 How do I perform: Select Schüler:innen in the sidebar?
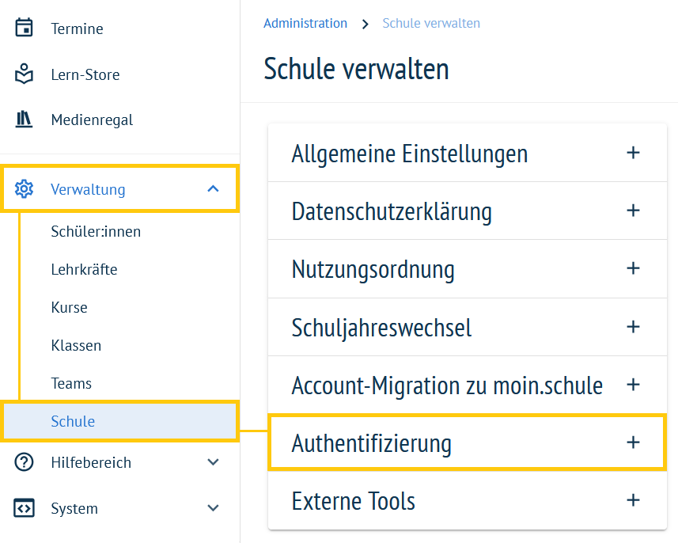pyautogui.click(x=96, y=231)
